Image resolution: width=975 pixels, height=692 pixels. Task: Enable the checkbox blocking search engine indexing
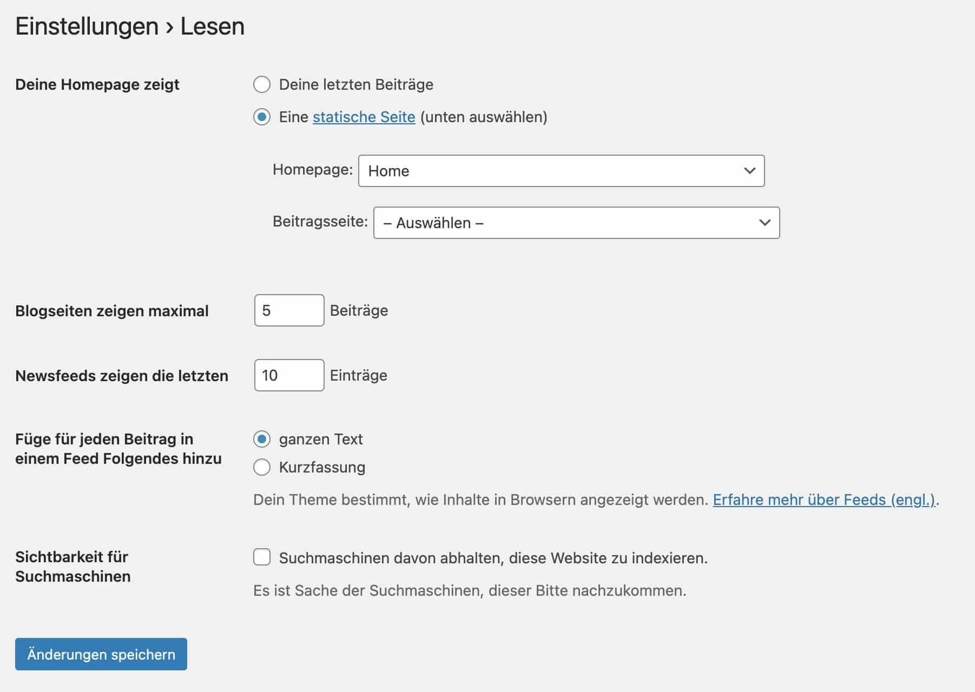(x=262, y=557)
